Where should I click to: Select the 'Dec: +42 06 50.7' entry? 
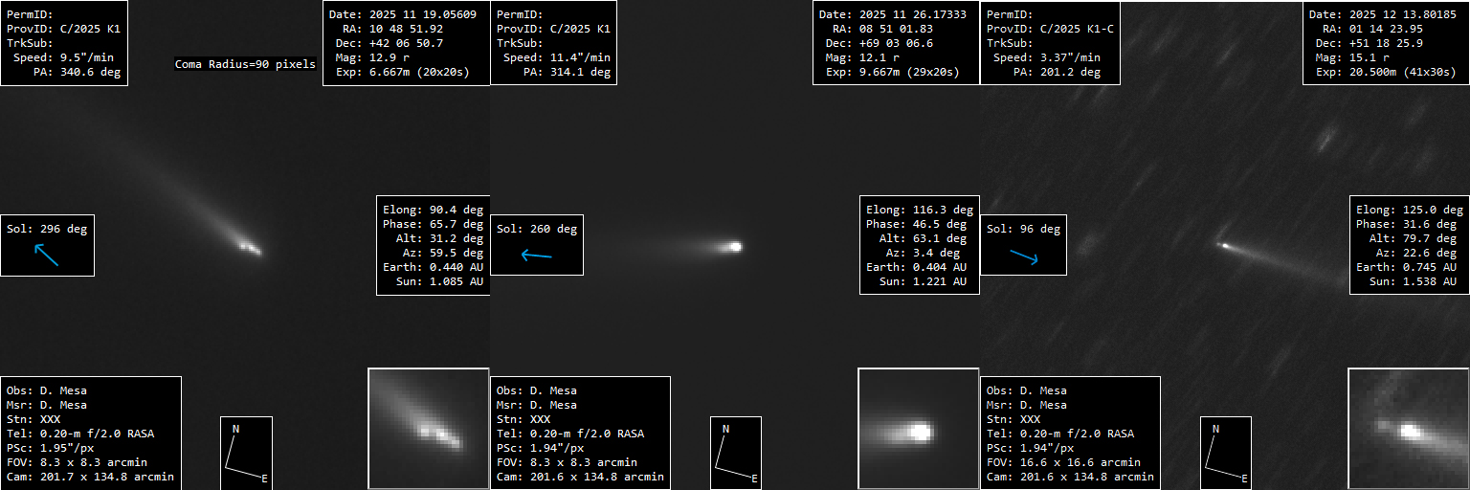click(x=391, y=43)
